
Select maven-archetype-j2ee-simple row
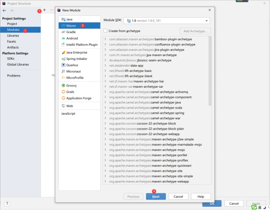click(156, 139)
